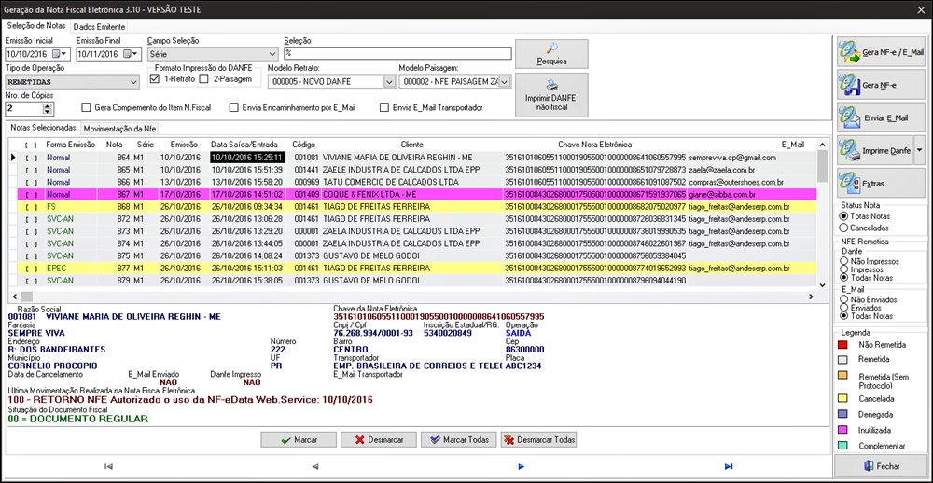
Task: Select Danfe Não Impressos radio
Action: pyautogui.click(x=843, y=260)
